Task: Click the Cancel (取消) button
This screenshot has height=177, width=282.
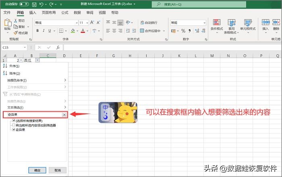Action: (x=58, y=170)
